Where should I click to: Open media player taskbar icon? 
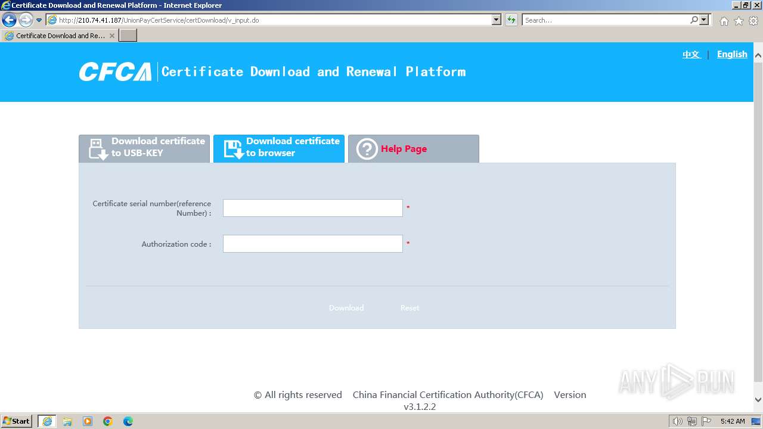[88, 421]
